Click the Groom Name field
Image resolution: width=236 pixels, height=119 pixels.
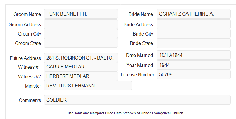[x=81, y=14]
